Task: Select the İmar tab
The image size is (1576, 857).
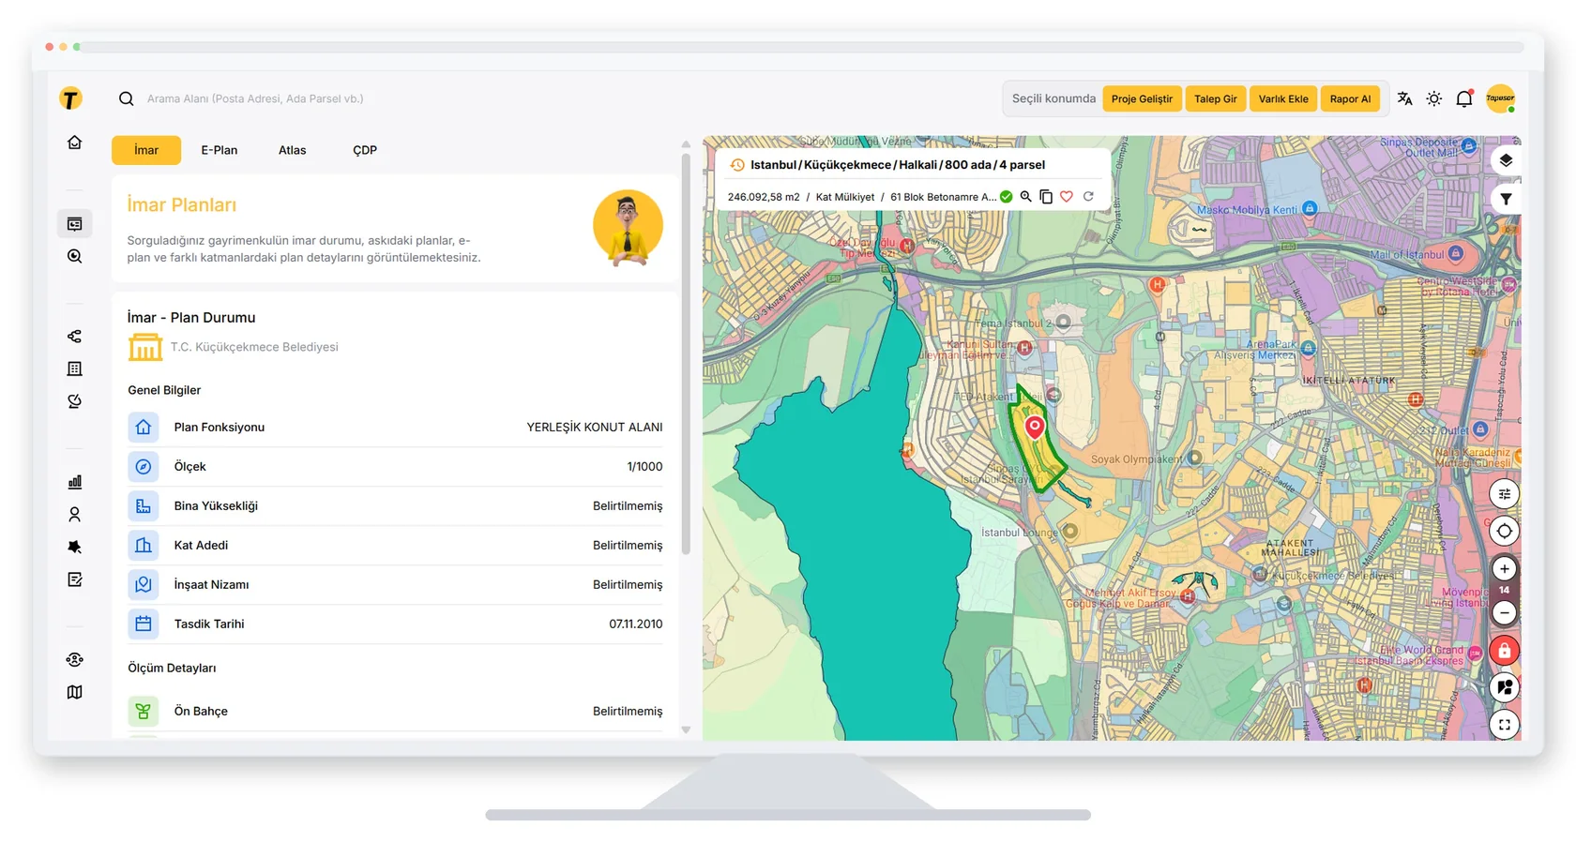Action: (x=146, y=150)
